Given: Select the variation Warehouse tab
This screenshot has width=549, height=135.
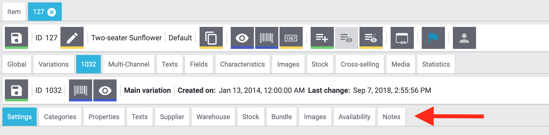Looking at the screenshot, I should (213, 117).
